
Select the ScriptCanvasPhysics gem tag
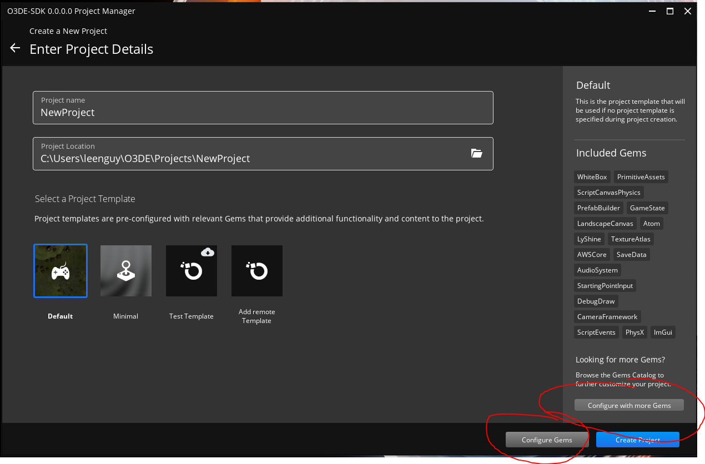[608, 192]
